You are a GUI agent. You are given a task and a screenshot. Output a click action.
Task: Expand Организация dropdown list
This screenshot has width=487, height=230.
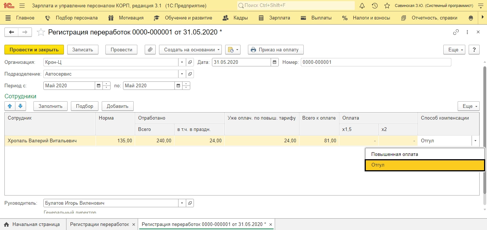pyautogui.click(x=182, y=62)
